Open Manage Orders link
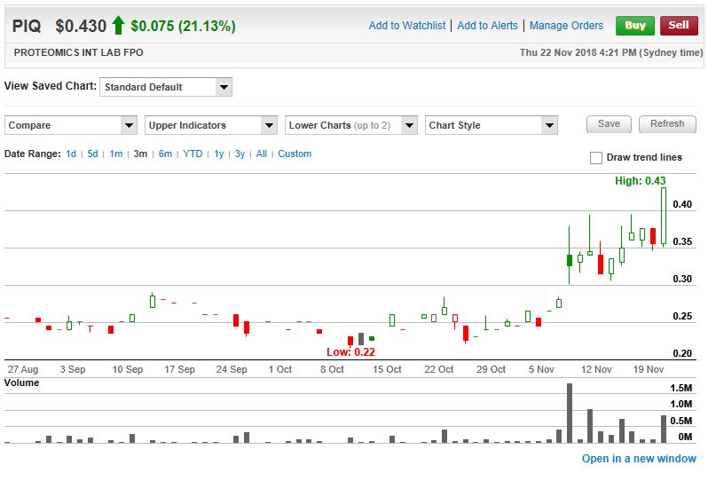Image resolution: width=708 pixels, height=481 pixels. 566,26
